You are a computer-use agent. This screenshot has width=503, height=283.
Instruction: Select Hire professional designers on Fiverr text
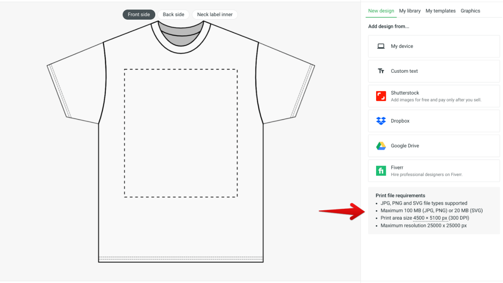click(426, 175)
